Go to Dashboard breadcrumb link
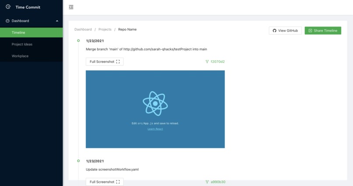This screenshot has width=353, height=186. (x=83, y=29)
